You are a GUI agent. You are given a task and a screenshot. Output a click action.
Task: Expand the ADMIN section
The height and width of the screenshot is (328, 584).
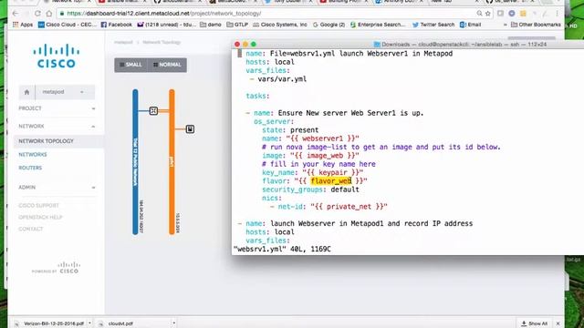[x=57, y=187]
